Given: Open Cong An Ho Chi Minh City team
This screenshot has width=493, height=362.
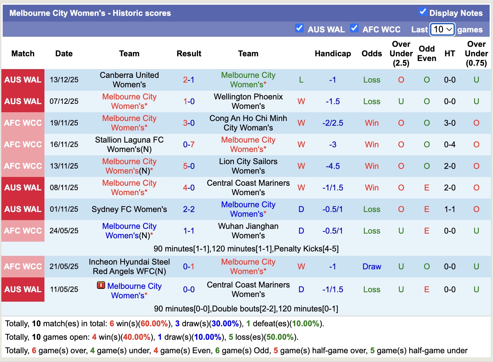Looking at the screenshot, I should click(248, 123).
